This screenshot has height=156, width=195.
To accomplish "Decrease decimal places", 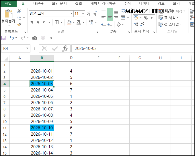I will click(142, 24).
